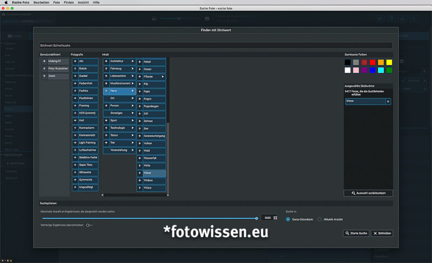Open Sonstiges subcategories arrow
The height and width of the screenshot is (263, 432).
point(132,113)
